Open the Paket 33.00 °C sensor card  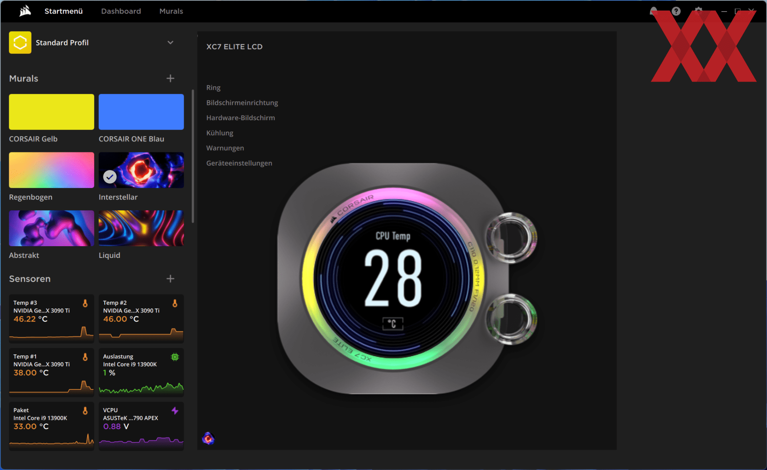[x=52, y=426]
